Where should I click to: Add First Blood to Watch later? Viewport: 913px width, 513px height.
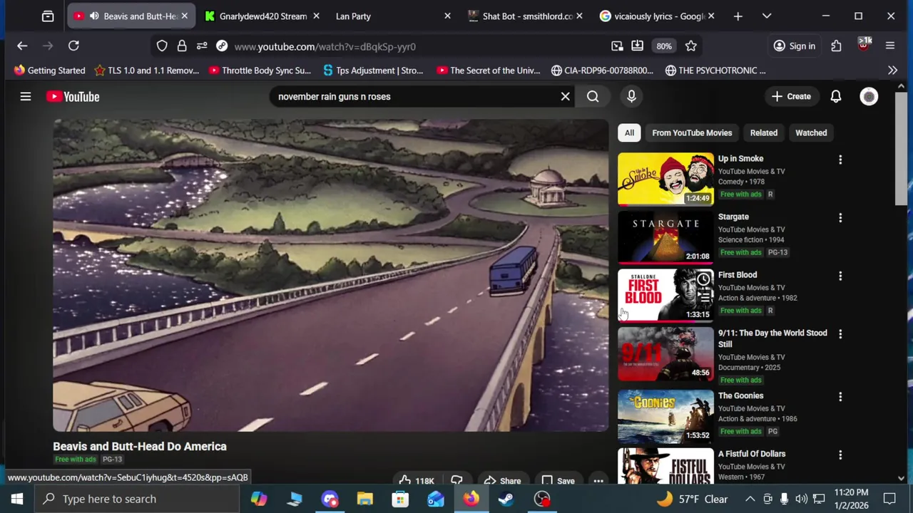coord(703,279)
